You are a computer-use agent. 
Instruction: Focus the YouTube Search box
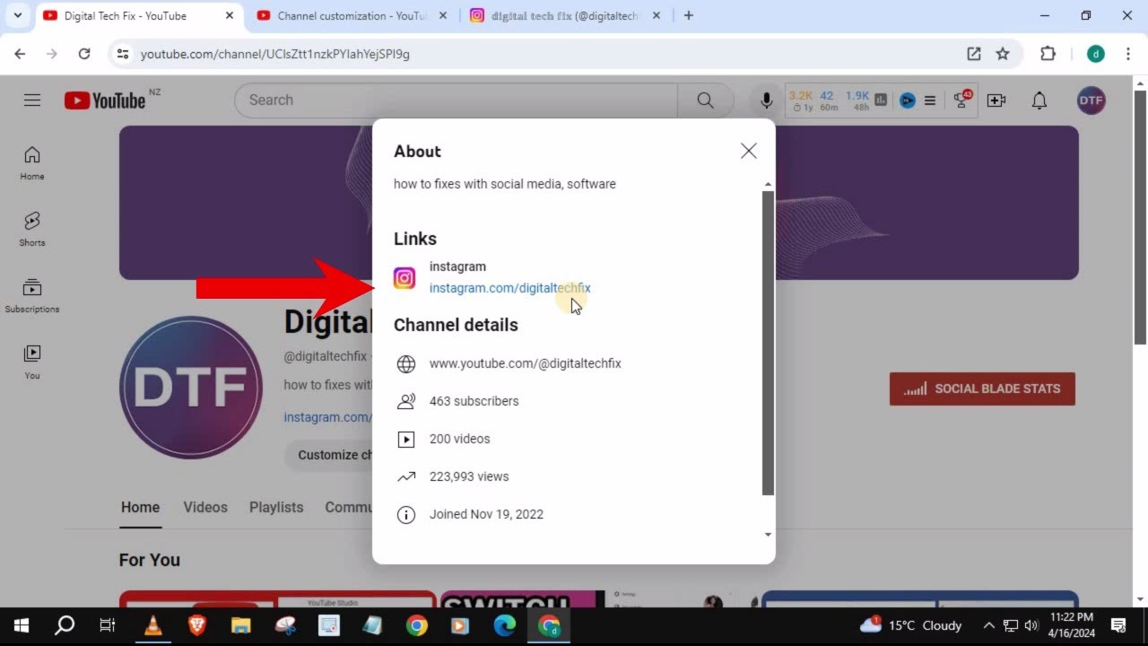tap(456, 100)
